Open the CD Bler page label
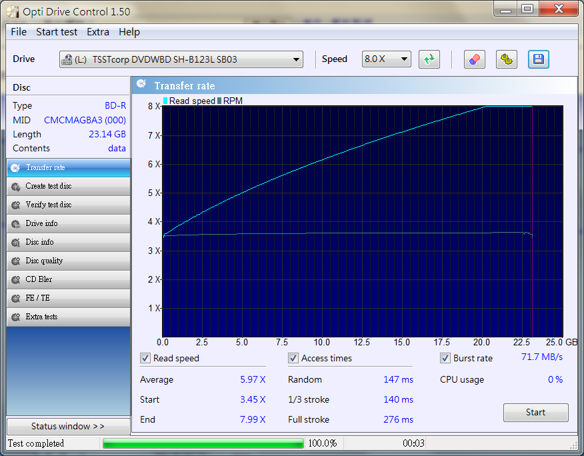584x456 pixels. pos(39,279)
